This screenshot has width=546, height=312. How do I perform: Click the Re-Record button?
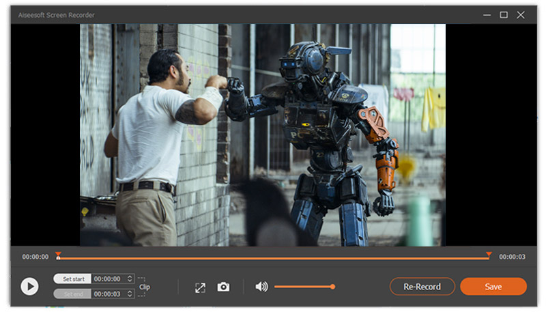pyautogui.click(x=422, y=287)
